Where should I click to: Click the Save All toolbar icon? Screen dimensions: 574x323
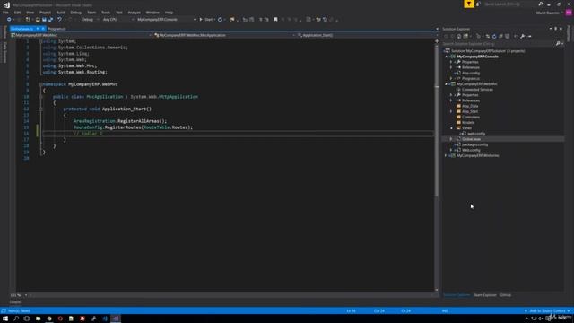(x=50, y=20)
